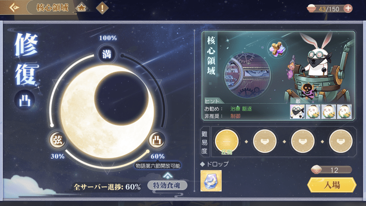The width and height of the screenshot is (366, 206).
Task: Select the first difficulty level 一
Action: [226, 141]
